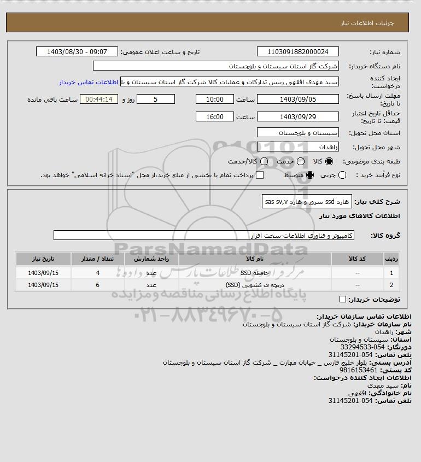Viewport: 421px width, 462px height.
Task: Click the price validity date 1403/09/29
Action: (x=298, y=116)
